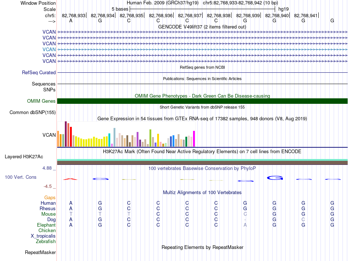Click the magenta bar ending the GTEx chart
The height and width of the screenshot is (261, 348).
(194, 139)
